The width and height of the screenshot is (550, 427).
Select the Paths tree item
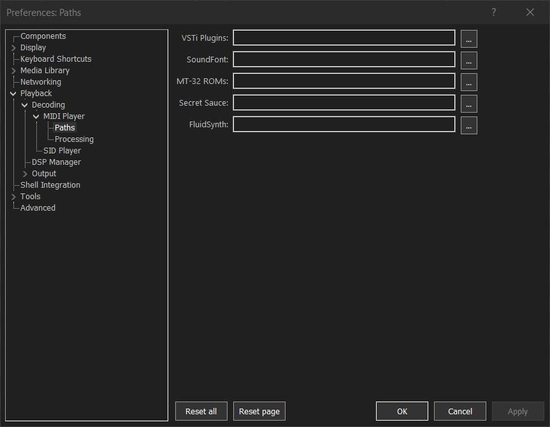pyautogui.click(x=64, y=127)
